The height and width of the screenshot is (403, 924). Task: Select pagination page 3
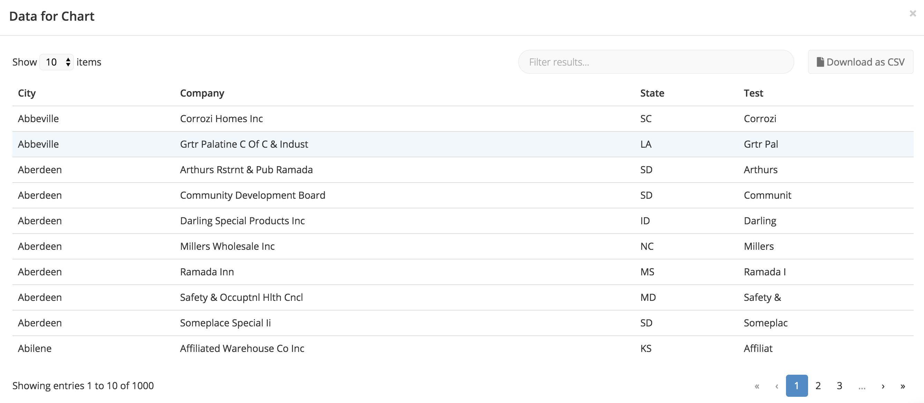tap(839, 386)
